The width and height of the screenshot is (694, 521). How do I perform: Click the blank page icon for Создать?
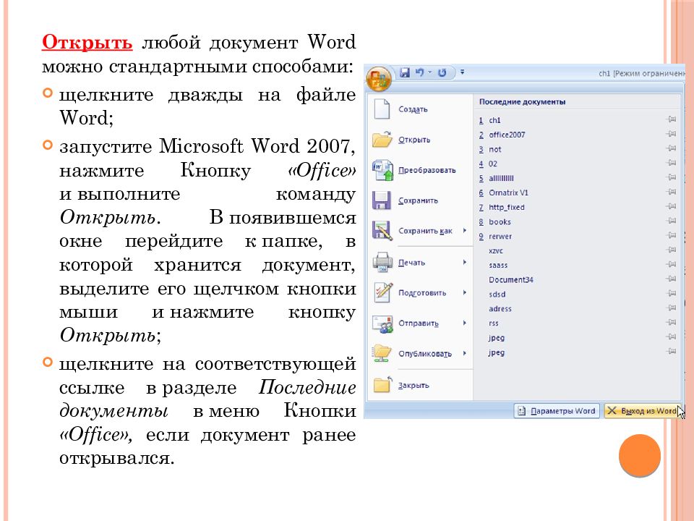[382, 109]
